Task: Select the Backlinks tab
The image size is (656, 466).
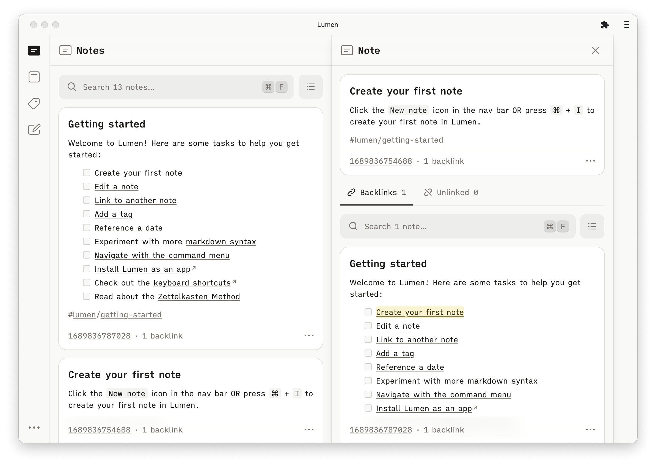Action: pos(377,192)
